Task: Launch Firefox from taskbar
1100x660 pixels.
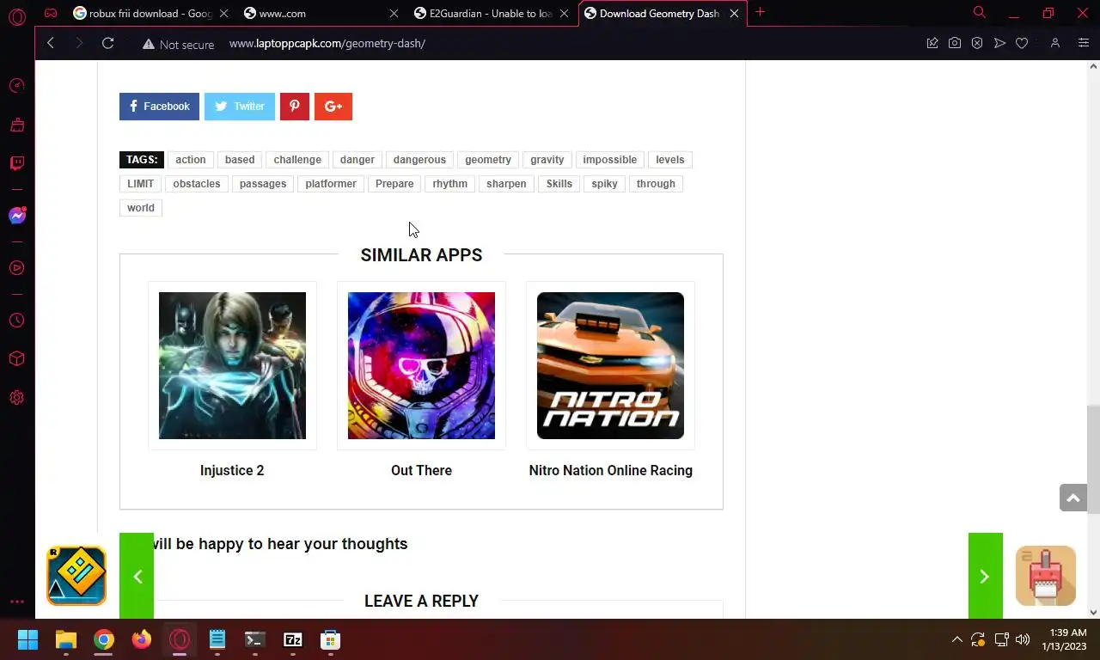Action: [x=142, y=640]
